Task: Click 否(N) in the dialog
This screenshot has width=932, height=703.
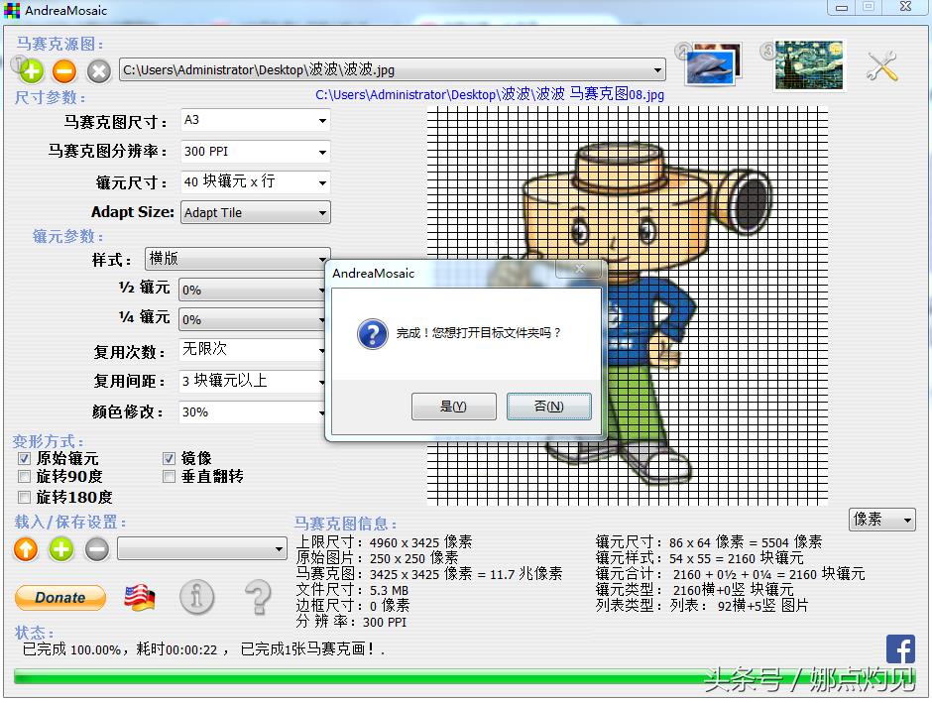Action: 548,407
